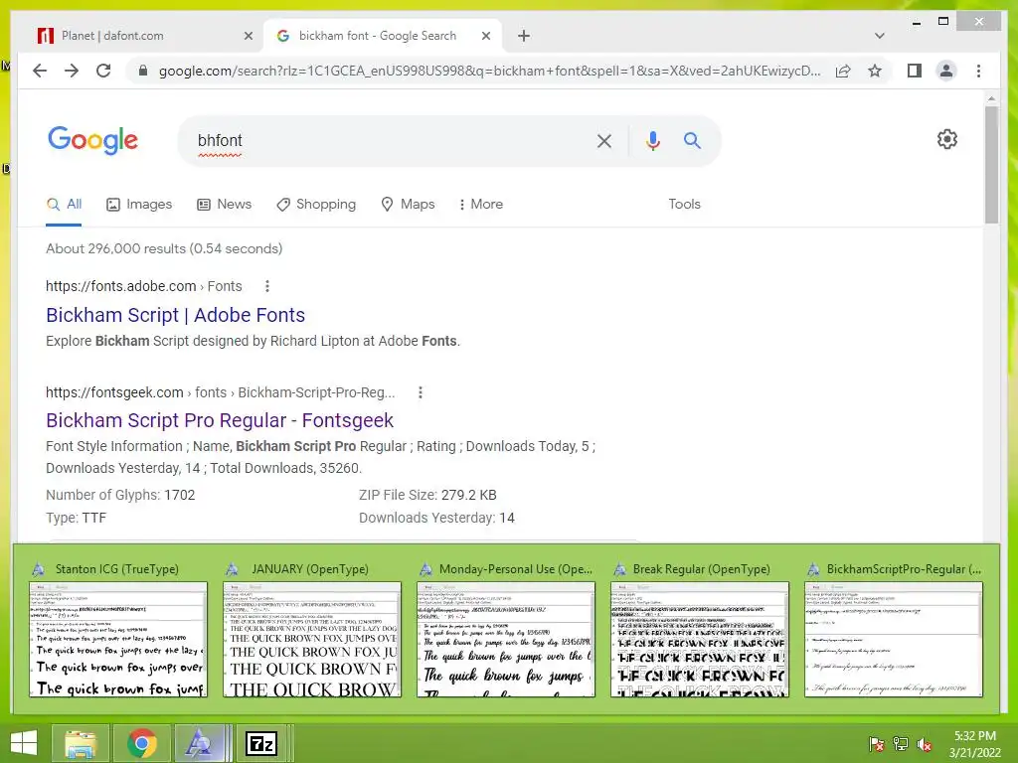This screenshot has height=763, width=1018.
Task: Open a new Chrome tab
Action: pos(524,36)
